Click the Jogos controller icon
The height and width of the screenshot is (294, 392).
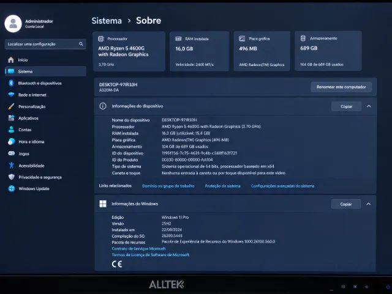pos(12,153)
